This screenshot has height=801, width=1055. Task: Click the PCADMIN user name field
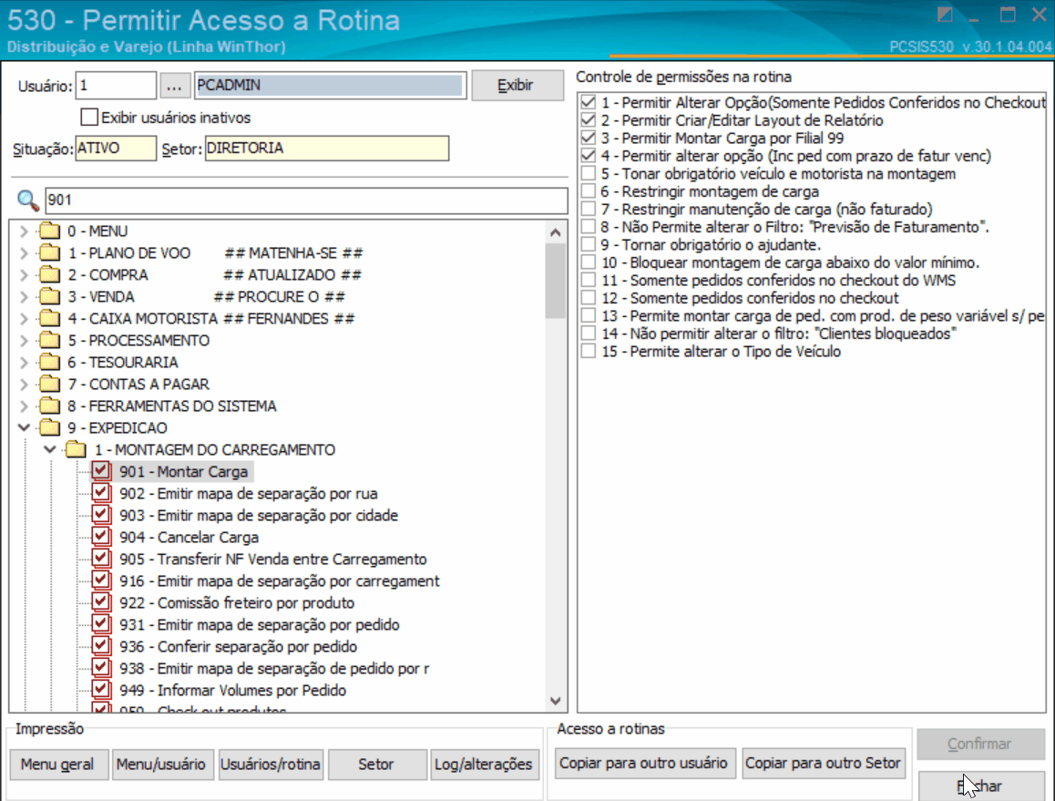[330, 86]
